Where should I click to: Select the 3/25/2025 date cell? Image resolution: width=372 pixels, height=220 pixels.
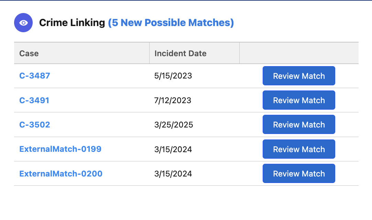[x=174, y=125]
